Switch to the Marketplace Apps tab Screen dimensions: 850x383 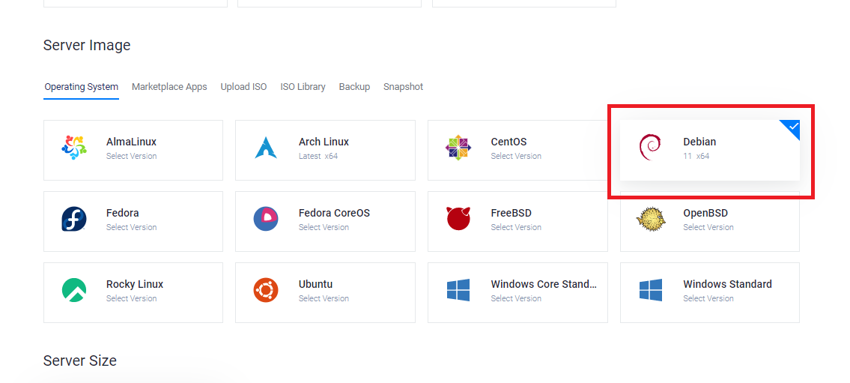click(169, 87)
